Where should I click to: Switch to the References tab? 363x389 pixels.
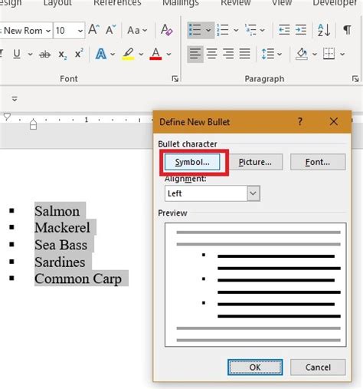pos(117,2)
